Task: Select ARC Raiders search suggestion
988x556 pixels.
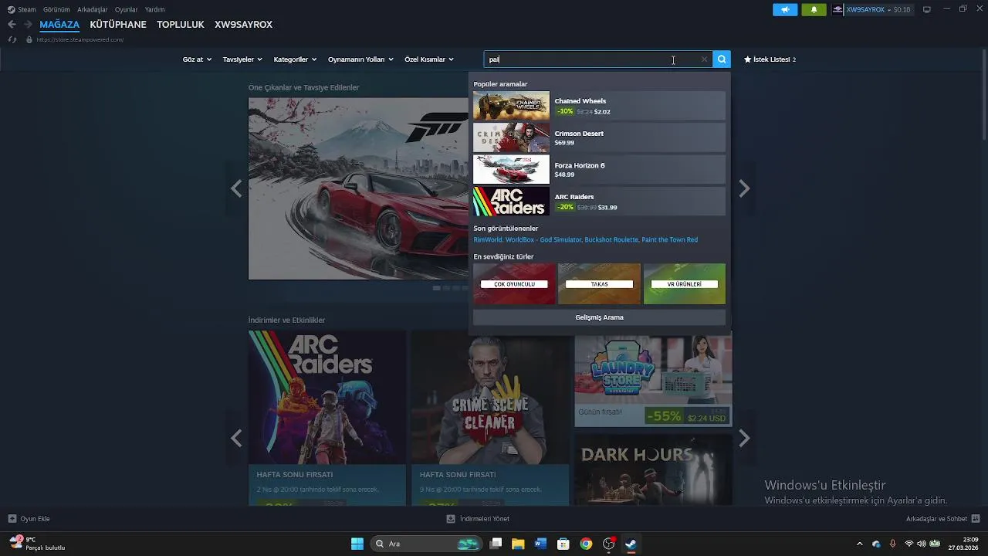Action: click(x=599, y=202)
